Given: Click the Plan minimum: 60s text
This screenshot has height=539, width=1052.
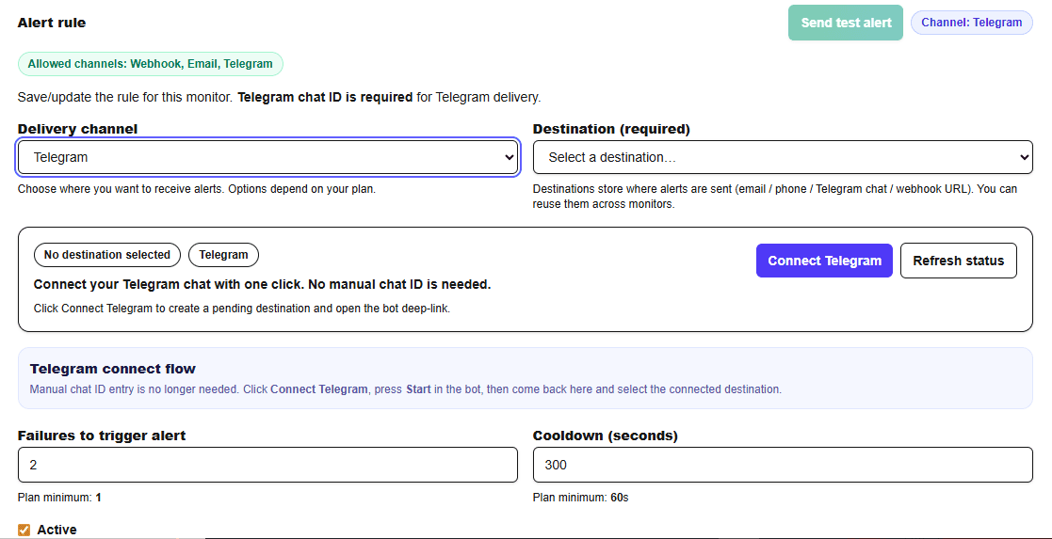Looking at the screenshot, I should [580, 498].
